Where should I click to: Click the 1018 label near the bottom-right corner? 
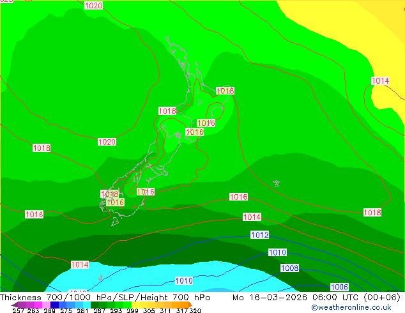coord(372,213)
